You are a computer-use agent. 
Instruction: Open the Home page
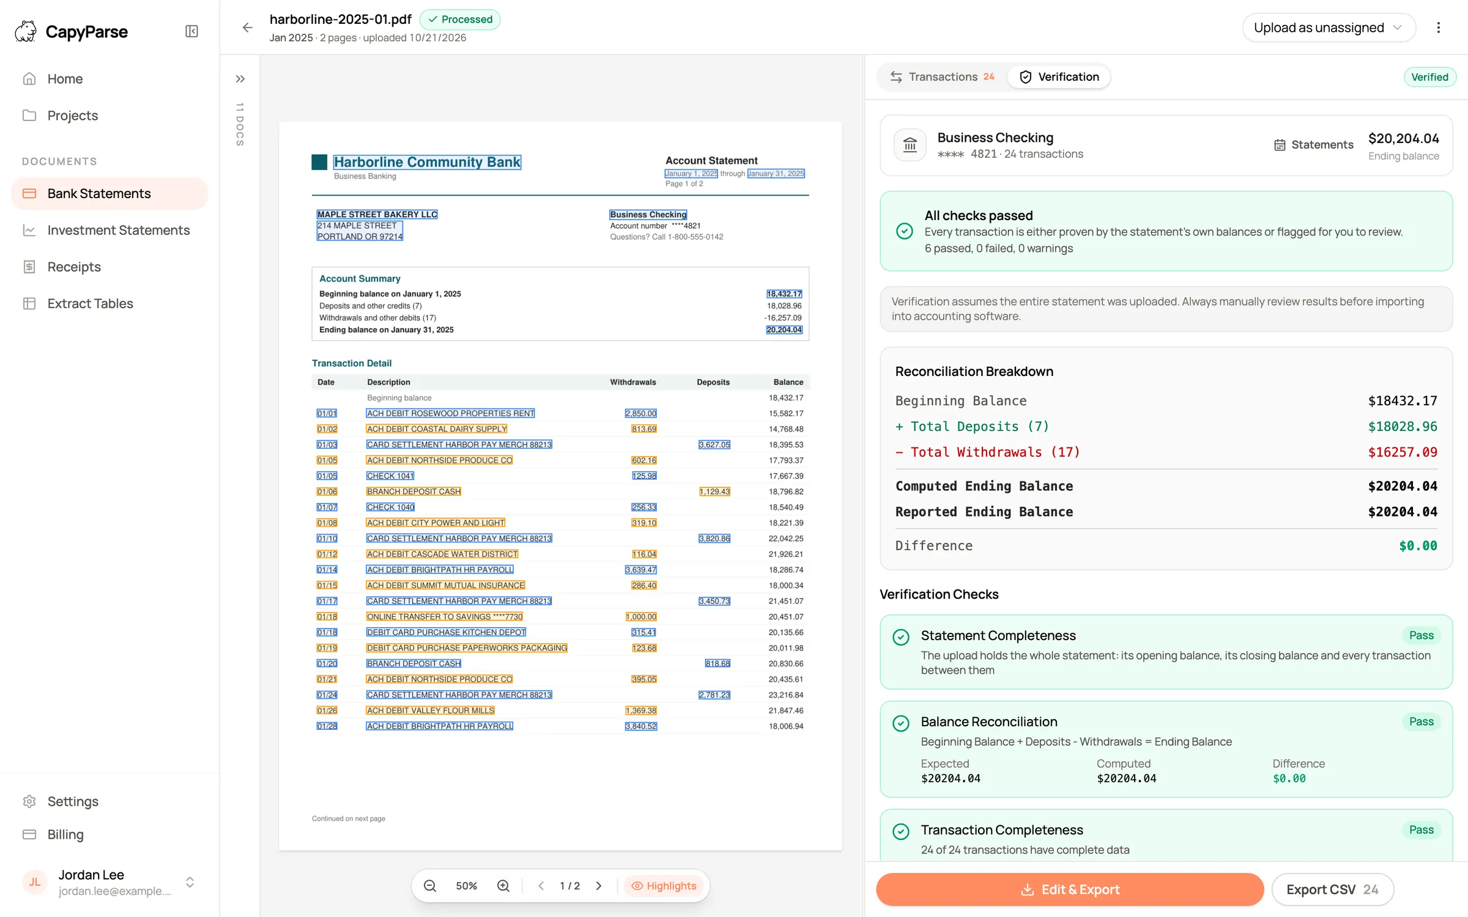pyautogui.click(x=110, y=79)
